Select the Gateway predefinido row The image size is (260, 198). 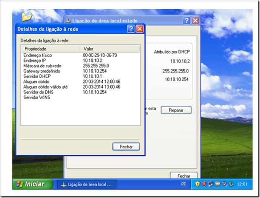point(81,71)
